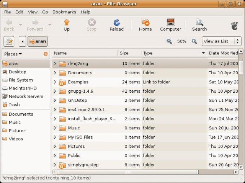Click the horizontal scrollbar thumb
The width and height of the screenshot is (245, 183).
pos(128,172)
